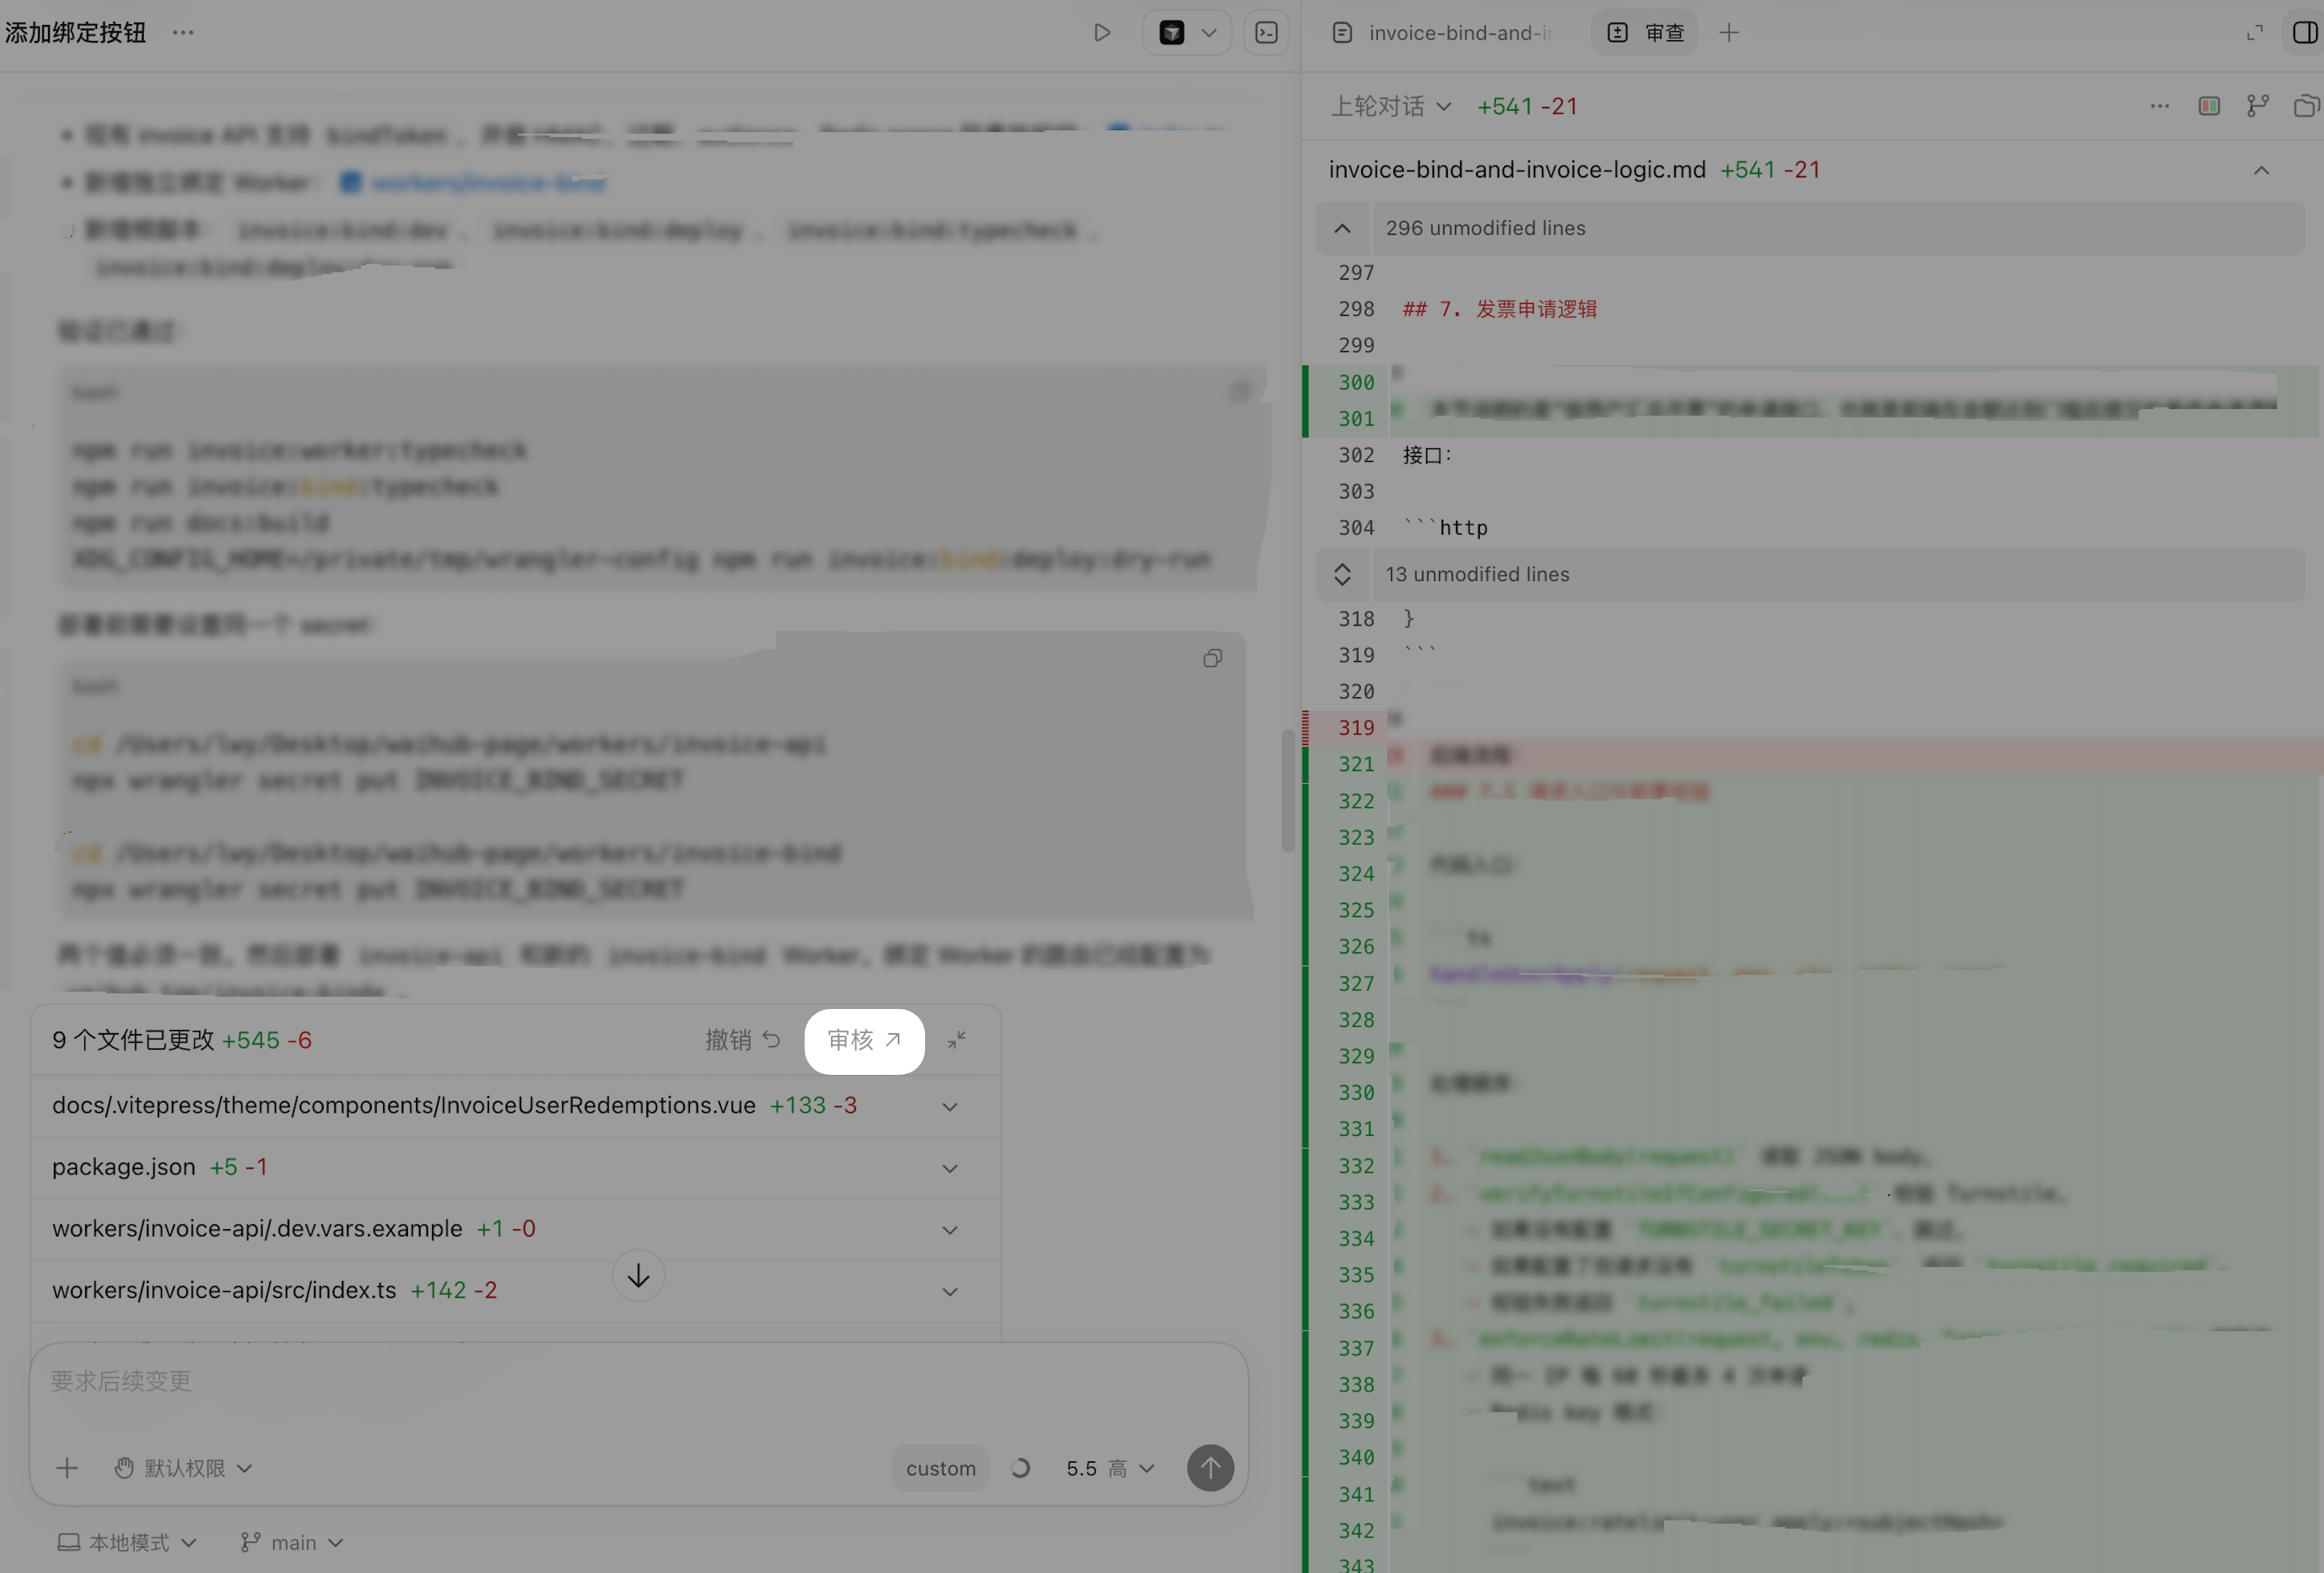Expand InvoiceUserRedemptions.vue file changes

pos(950,1107)
